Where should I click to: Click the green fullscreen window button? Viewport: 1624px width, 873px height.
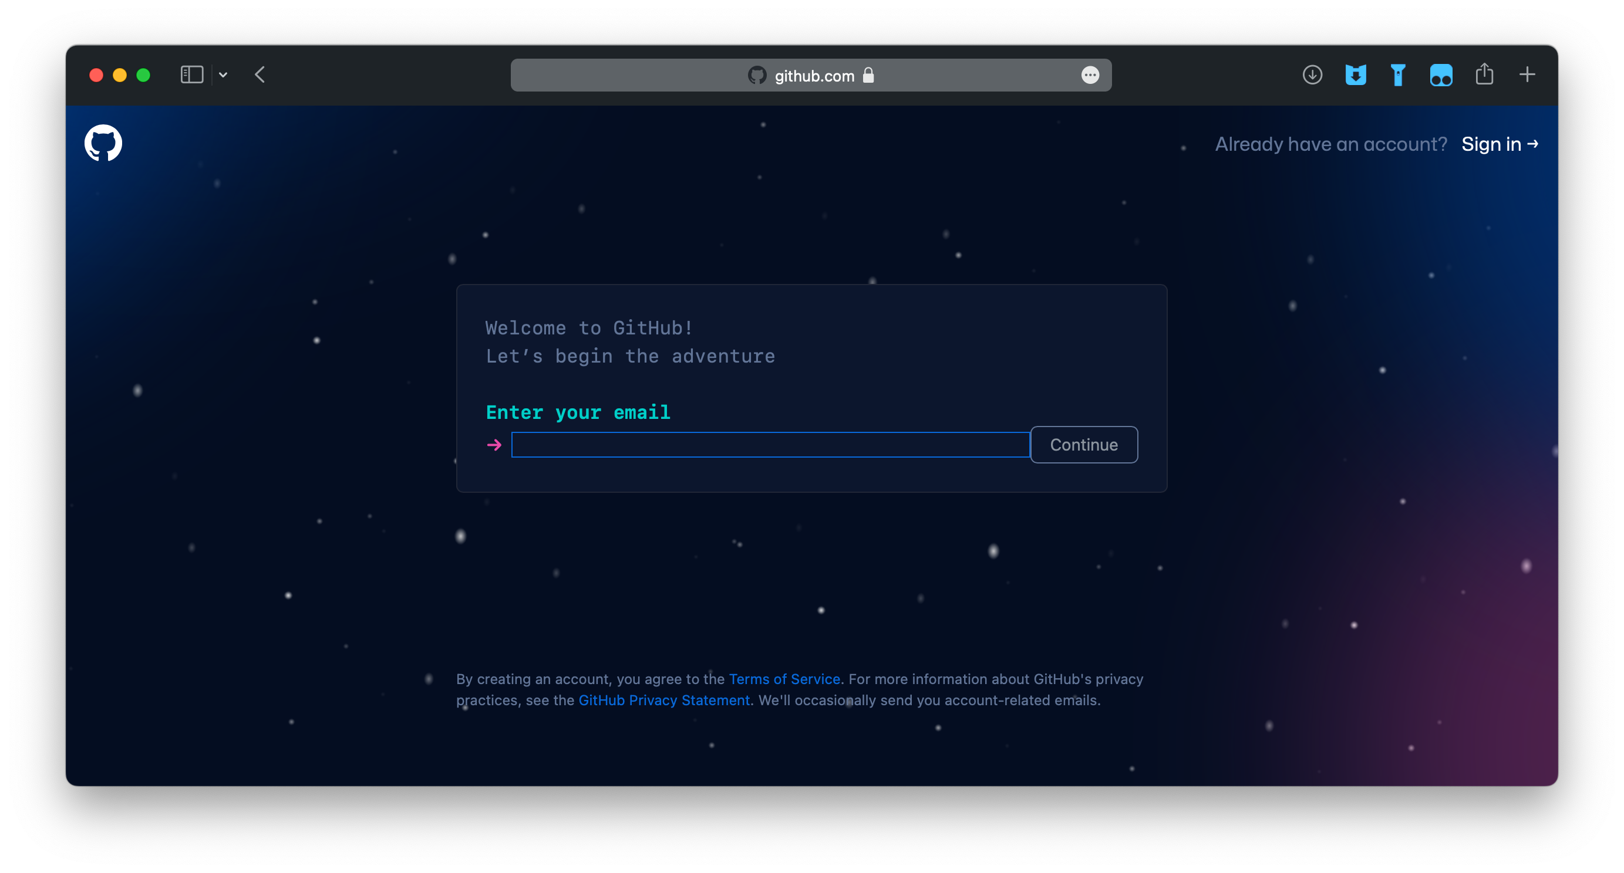(x=143, y=75)
